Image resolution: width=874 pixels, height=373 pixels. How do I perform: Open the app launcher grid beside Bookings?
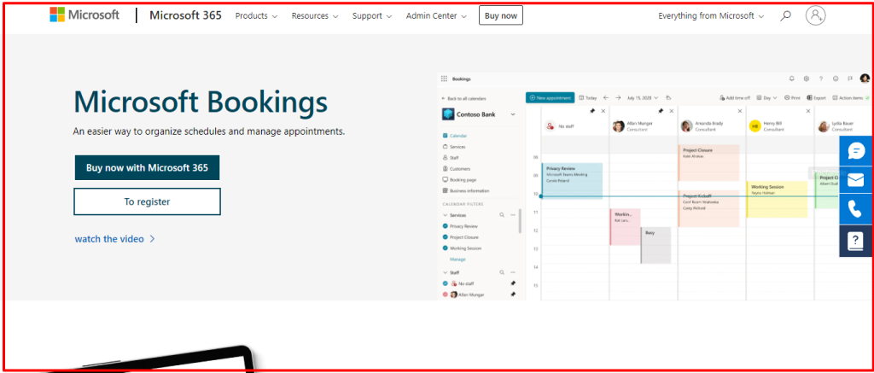tap(444, 79)
